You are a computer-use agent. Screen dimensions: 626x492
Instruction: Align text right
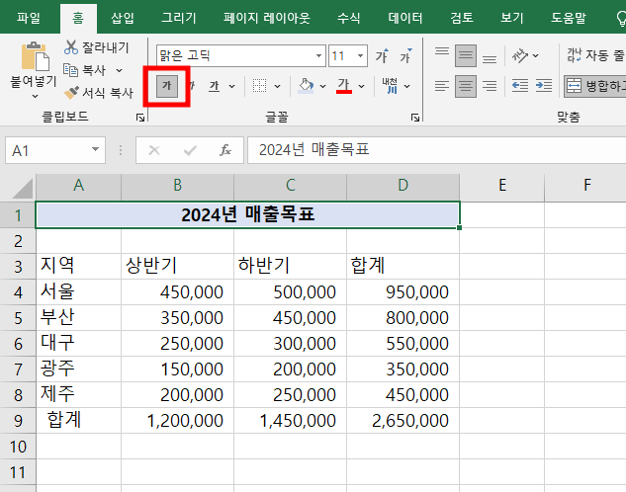[x=490, y=86]
